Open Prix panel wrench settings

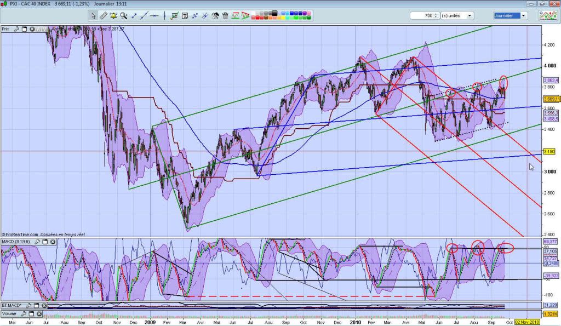(16, 28)
